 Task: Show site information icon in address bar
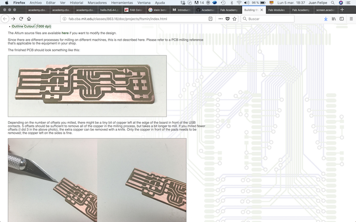coord(64,19)
